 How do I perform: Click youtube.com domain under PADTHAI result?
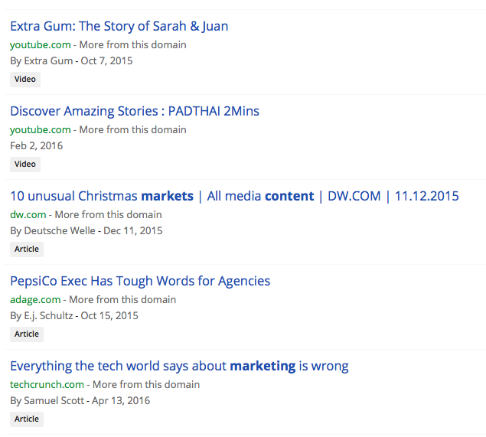tap(40, 129)
